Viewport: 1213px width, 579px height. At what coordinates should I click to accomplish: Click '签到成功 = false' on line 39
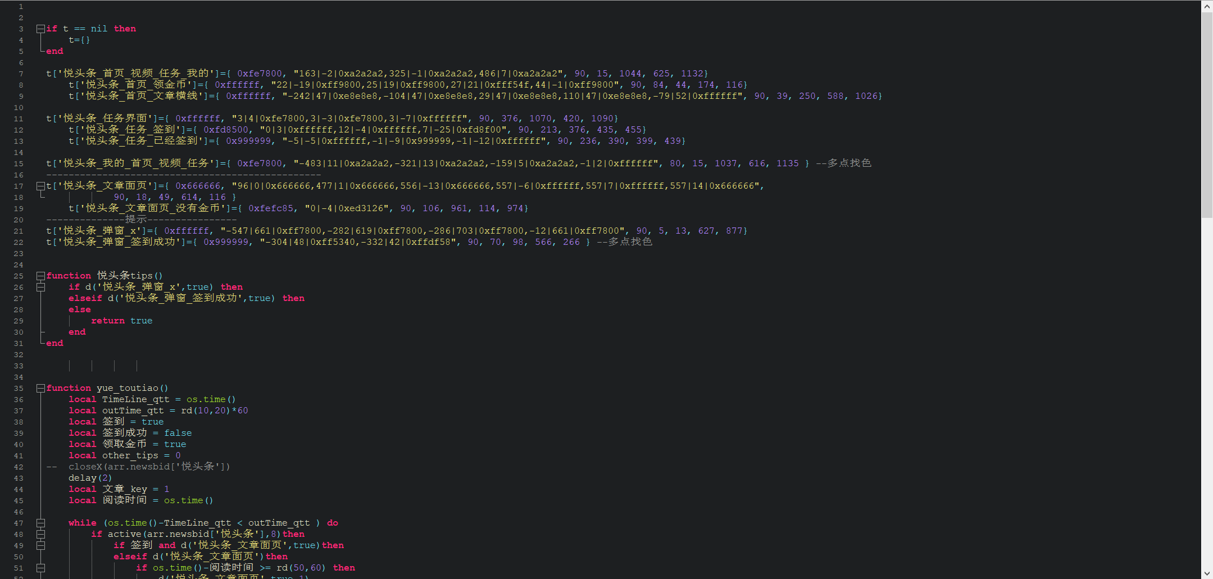[147, 433]
